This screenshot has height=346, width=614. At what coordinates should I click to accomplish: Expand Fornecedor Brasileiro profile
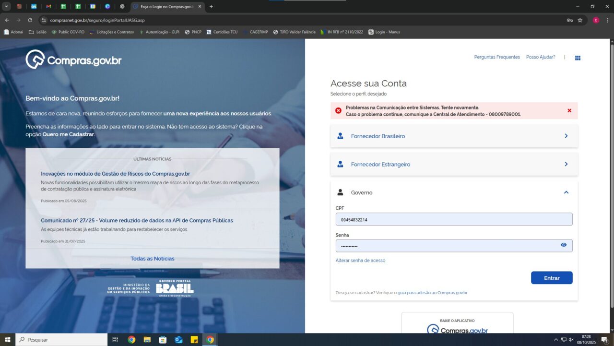point(454,136)
